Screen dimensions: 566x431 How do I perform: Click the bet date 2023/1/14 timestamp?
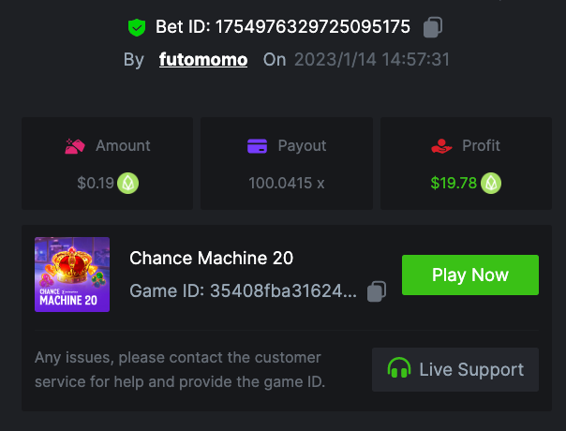(x=372, y=60)
